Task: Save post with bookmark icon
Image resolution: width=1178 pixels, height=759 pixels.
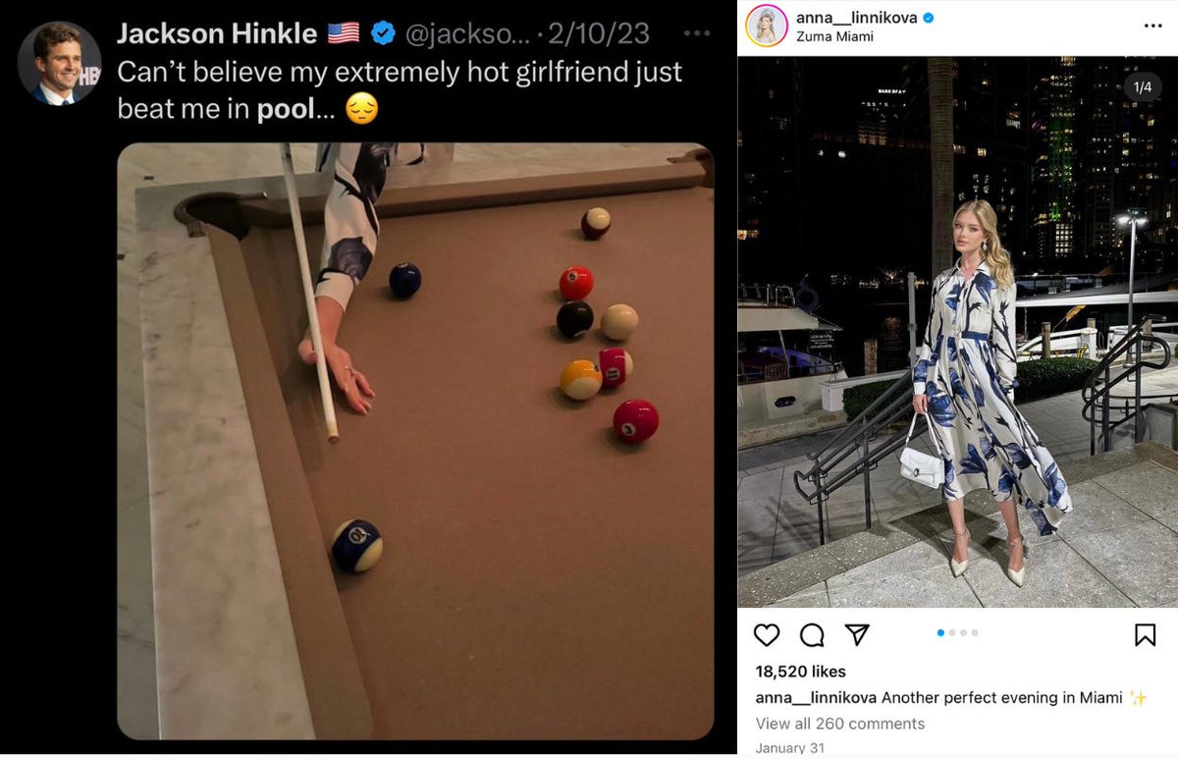Action: 1145,635
